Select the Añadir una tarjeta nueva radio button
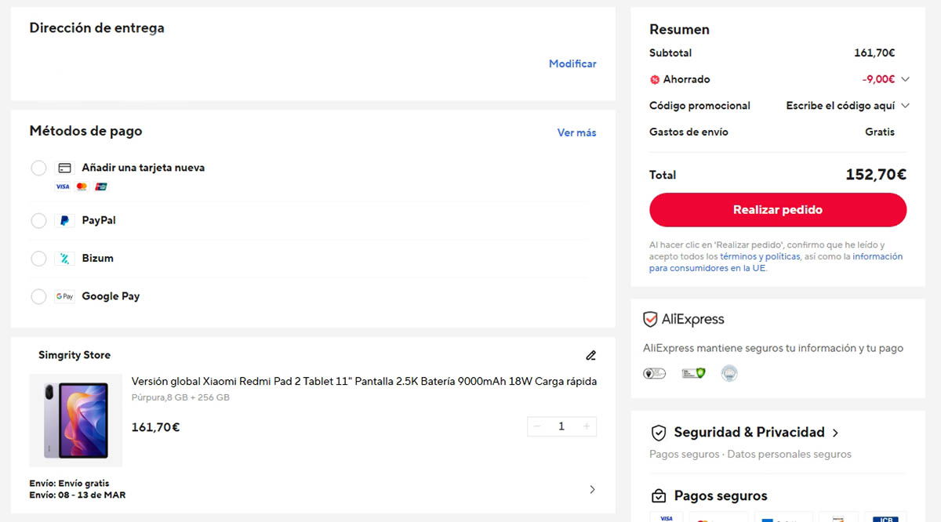This screenshot has width=941, height=522. pyautogui.click(x=38, y=168)
